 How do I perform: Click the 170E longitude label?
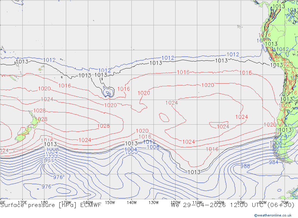click(23, 203)
